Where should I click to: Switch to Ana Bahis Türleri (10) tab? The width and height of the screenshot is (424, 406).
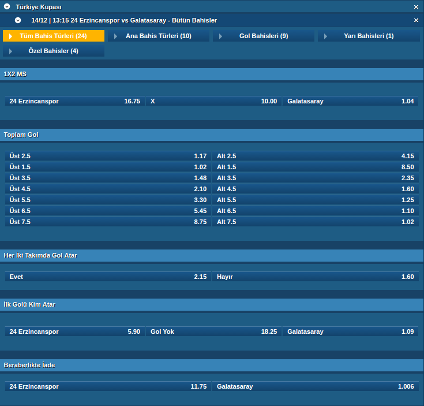coord(159,36)
